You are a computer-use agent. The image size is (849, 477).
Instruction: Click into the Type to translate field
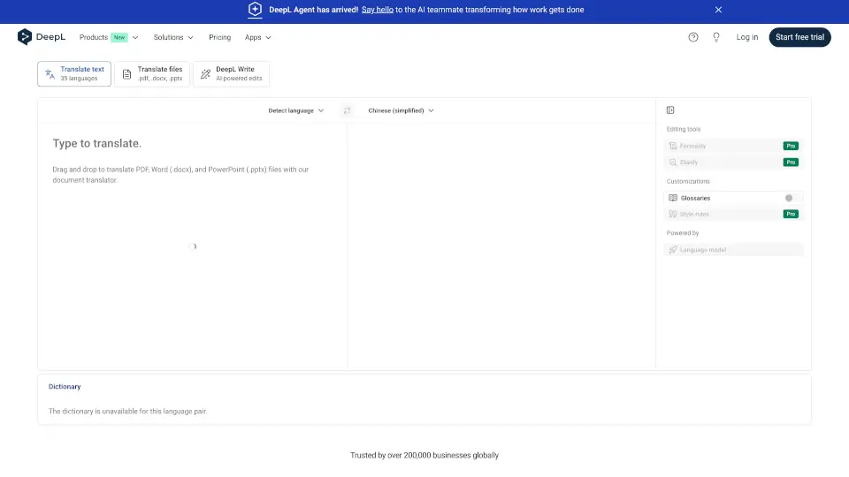[x=192, y=246]
